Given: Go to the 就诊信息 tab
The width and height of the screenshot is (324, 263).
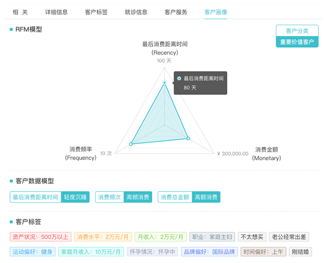Looking at the screenshot, I should [136, 12].
